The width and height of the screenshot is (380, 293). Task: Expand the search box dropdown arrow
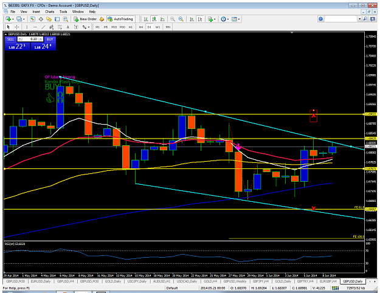pyautogui.click(x=360, y=19)
